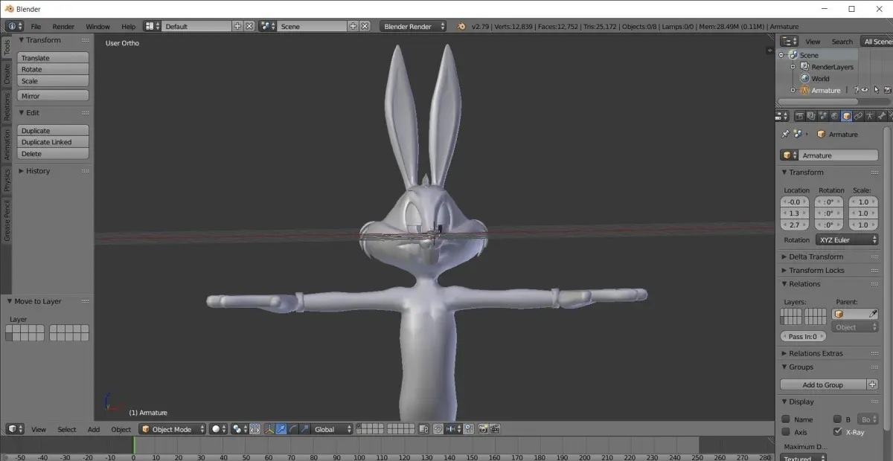Open the Object Mode dropdown

tap(172, 429)
